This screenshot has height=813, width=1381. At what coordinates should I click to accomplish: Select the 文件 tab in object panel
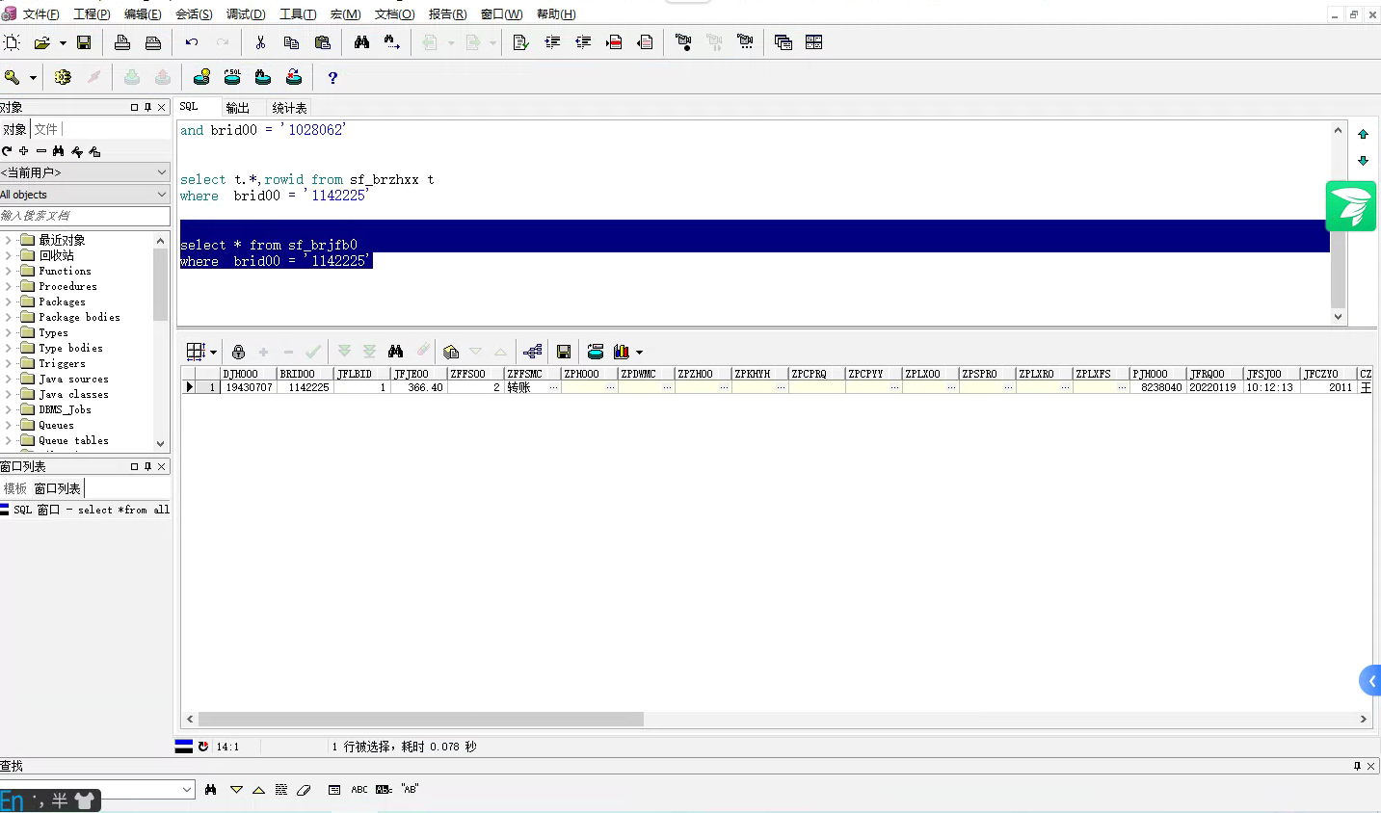pos(46,129)
